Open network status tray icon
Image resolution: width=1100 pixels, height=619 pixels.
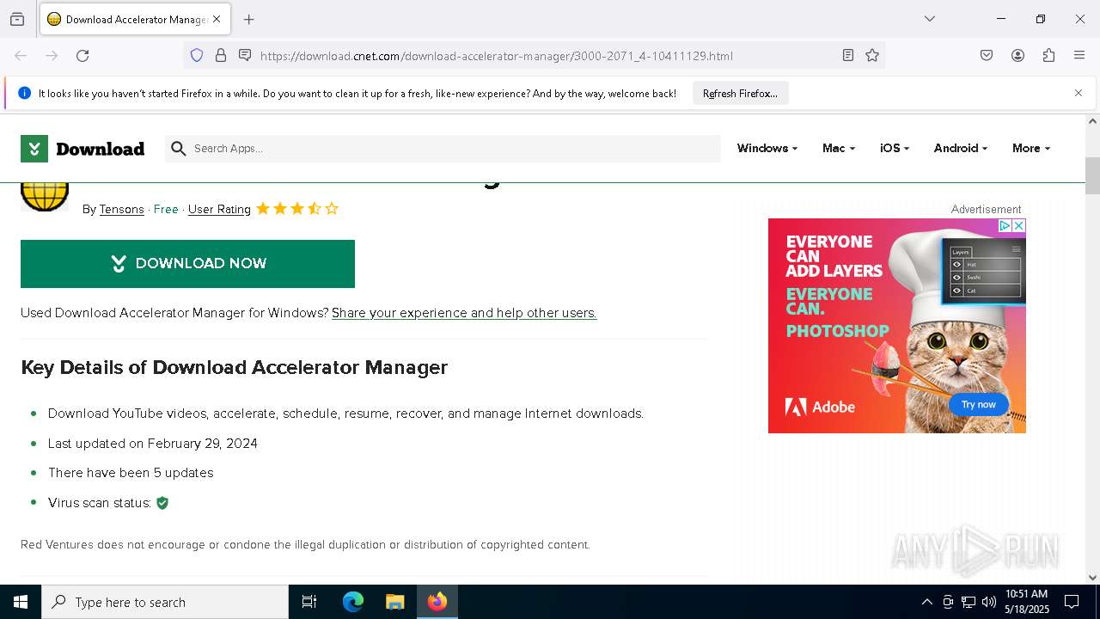969,602
